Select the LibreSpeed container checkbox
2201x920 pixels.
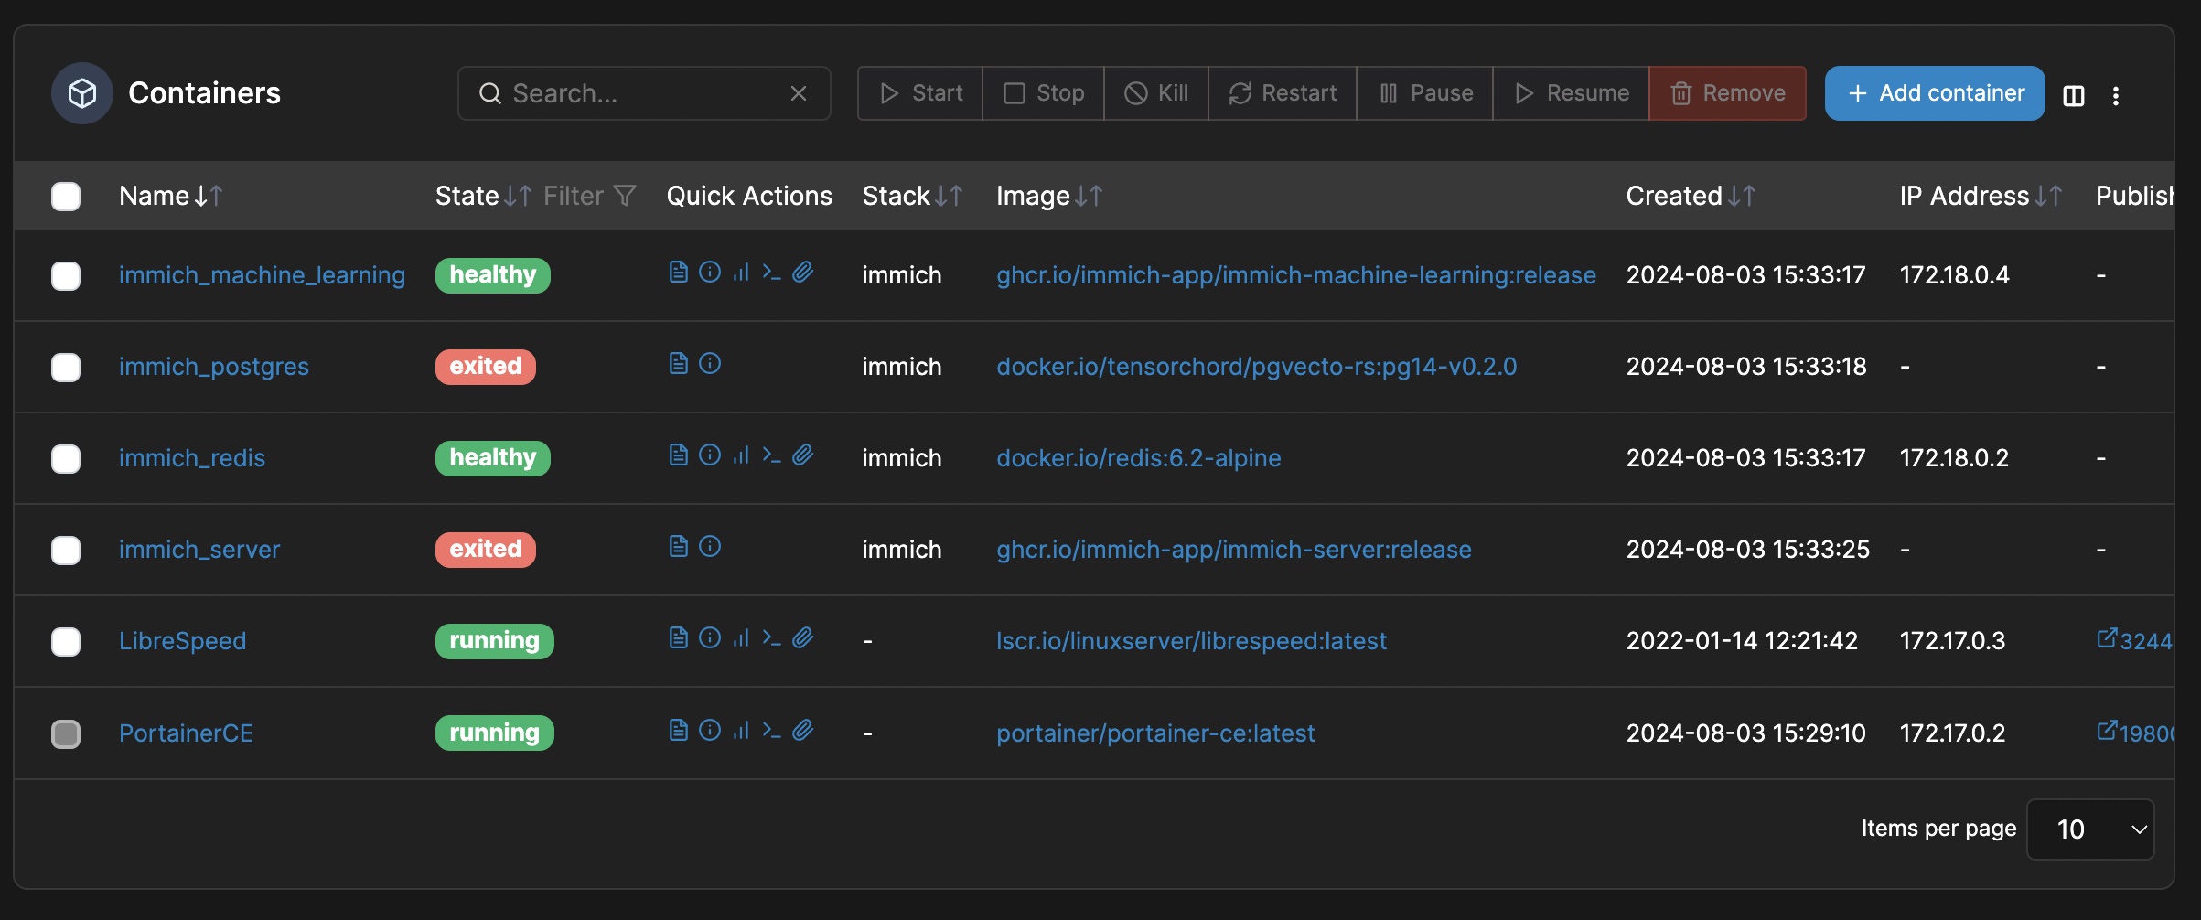(x=66, y=642)
